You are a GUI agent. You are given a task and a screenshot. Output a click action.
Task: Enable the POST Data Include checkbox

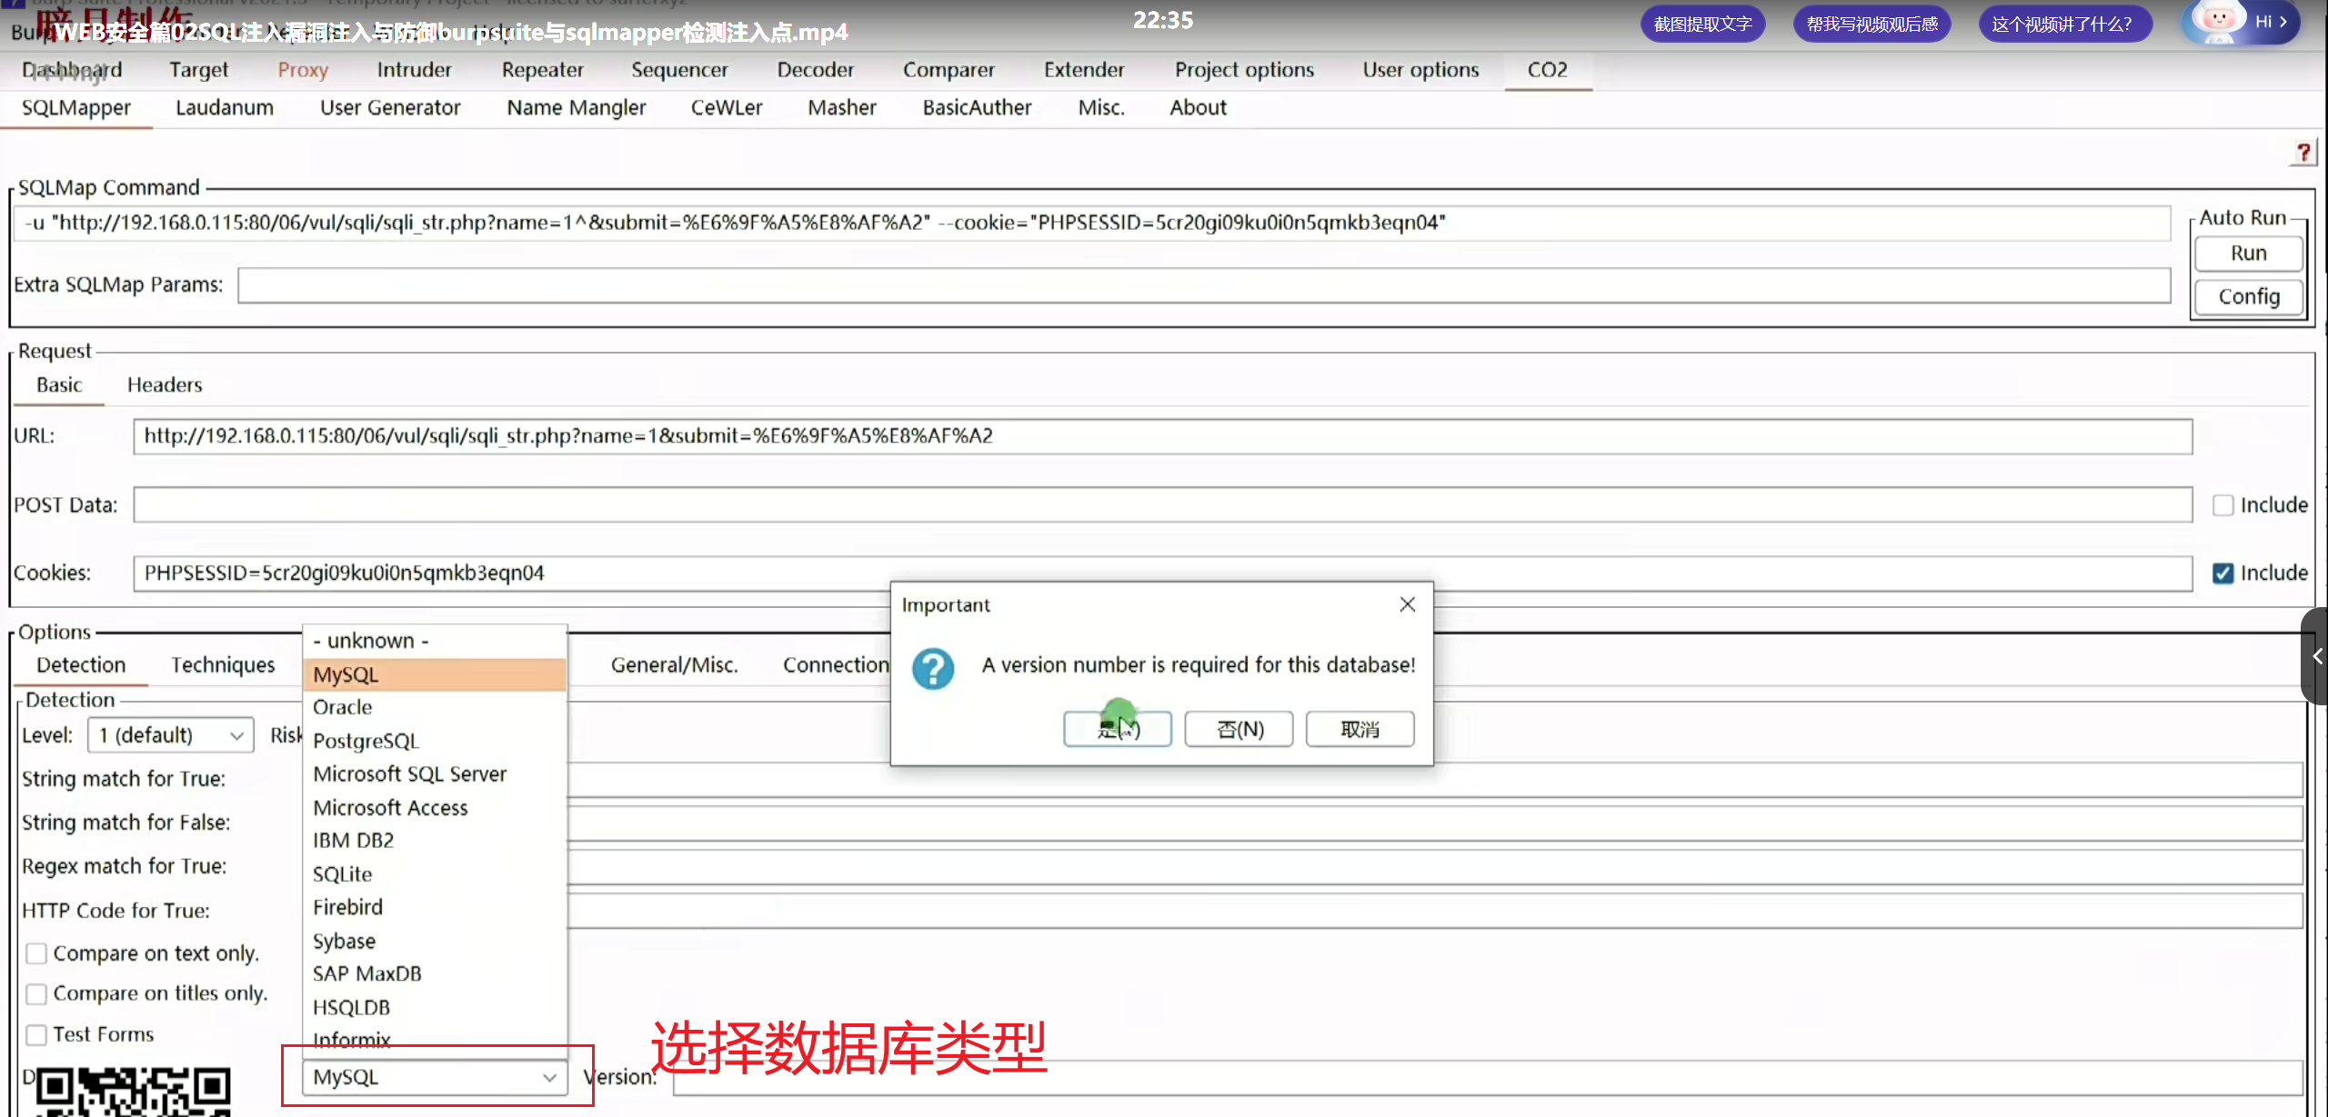pos(2223,505)
